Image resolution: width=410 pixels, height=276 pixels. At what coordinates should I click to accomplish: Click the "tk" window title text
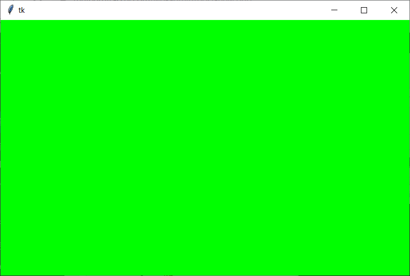21,10
